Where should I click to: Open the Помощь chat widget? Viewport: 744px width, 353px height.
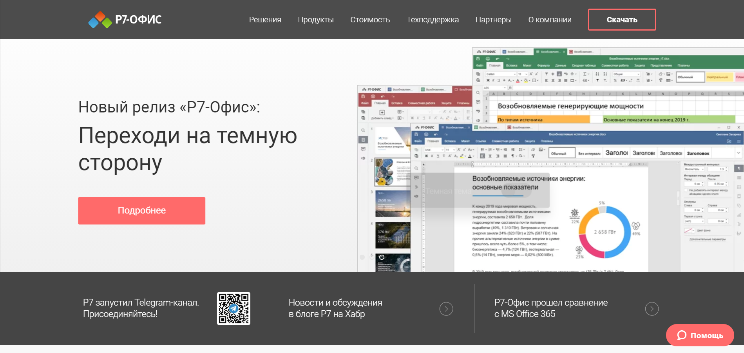[x=700, y=335]
